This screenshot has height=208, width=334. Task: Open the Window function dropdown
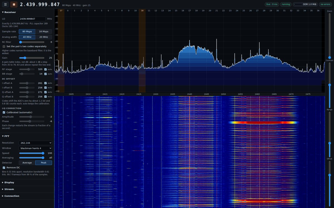(35, 148)
